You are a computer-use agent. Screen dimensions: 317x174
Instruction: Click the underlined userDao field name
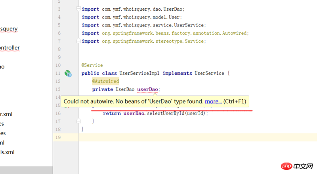(x=148, y=89)
